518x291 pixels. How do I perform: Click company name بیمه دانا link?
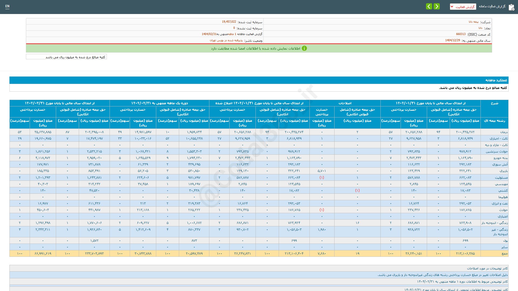pos(473,22)
